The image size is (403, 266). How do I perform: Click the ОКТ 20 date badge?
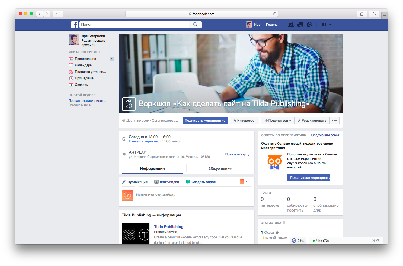click(129, 104)
